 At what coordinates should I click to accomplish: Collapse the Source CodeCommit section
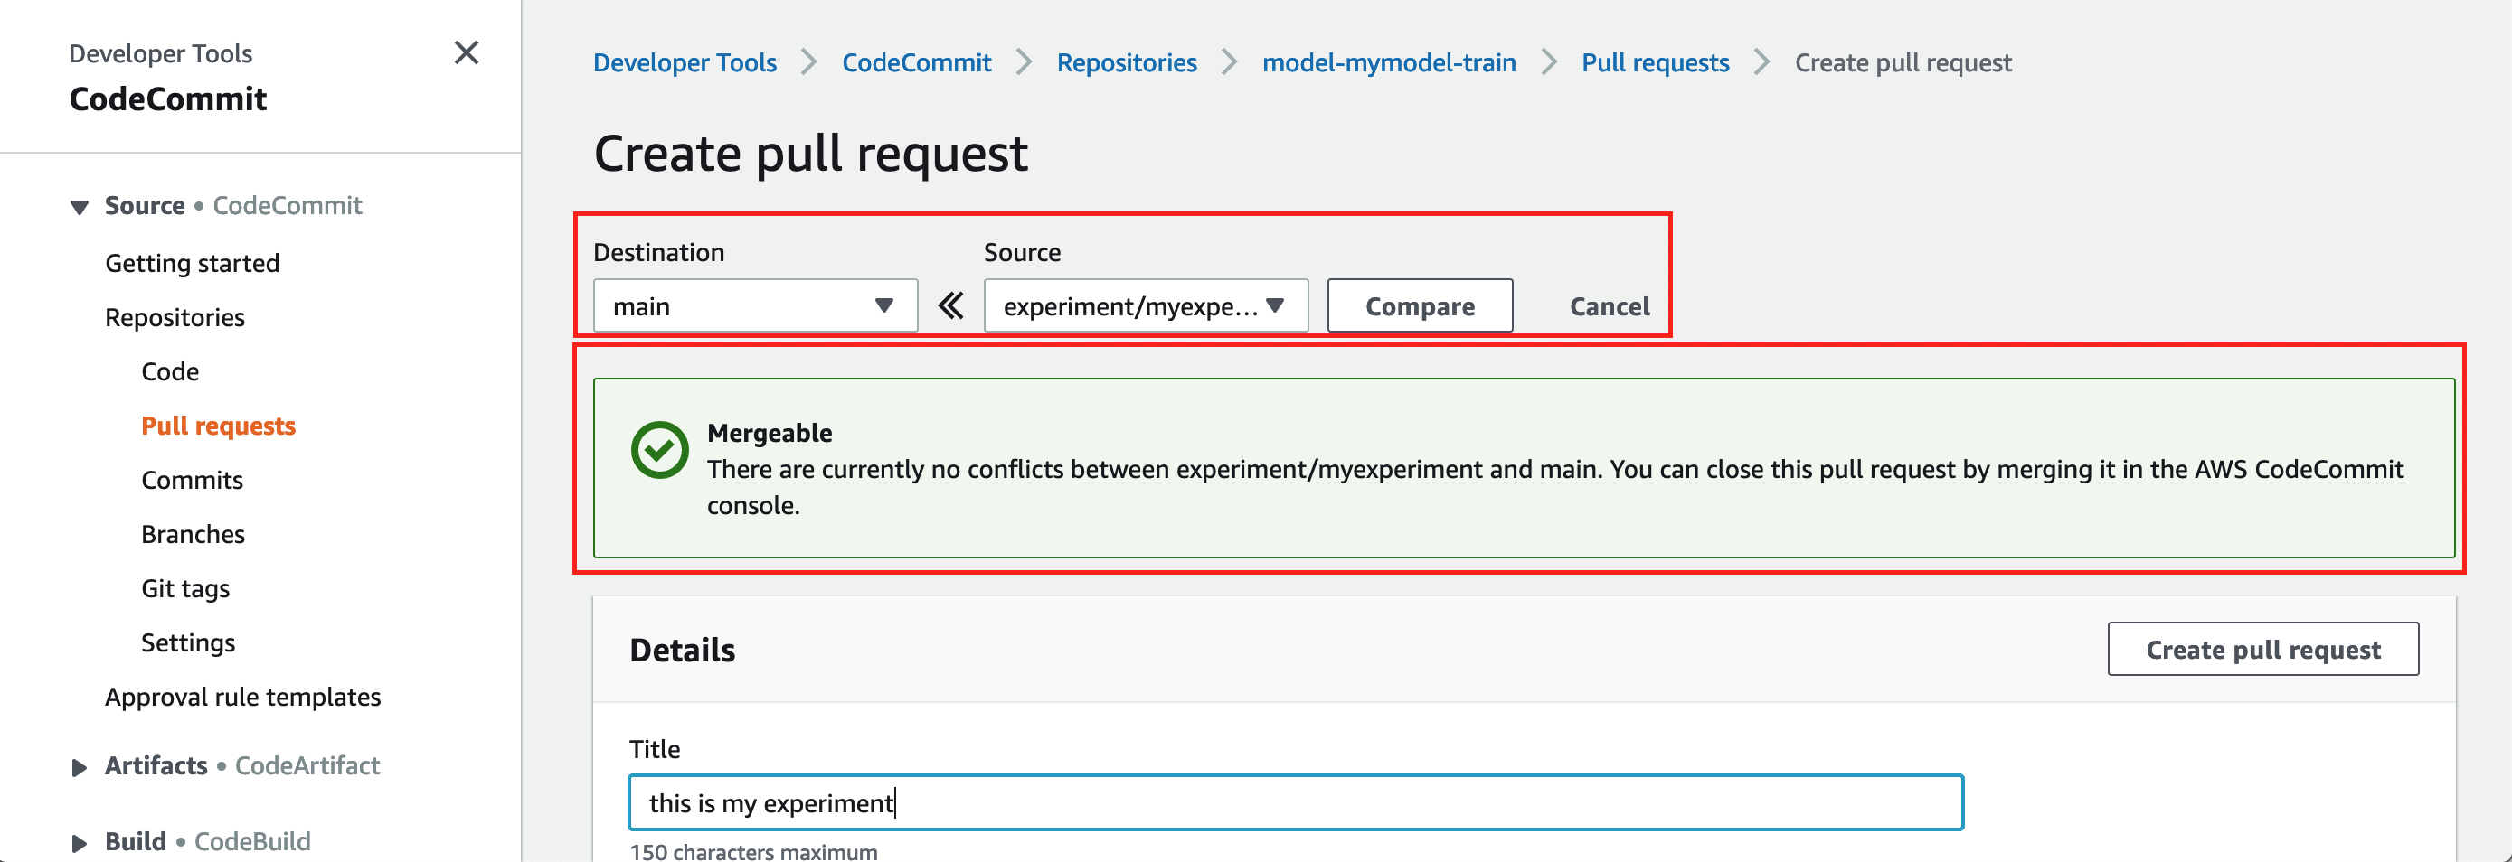[80, 207]
